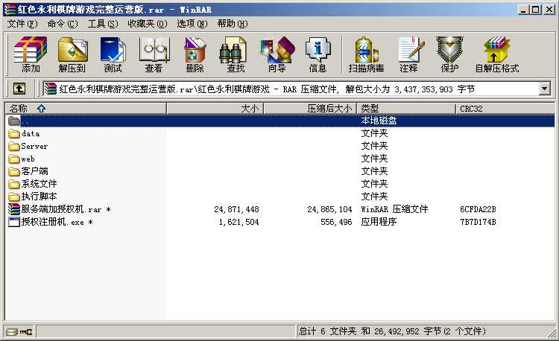Screen dimensions: 559x341
Task: Click the Server folder icon
Action: click(x=14, y=146)
